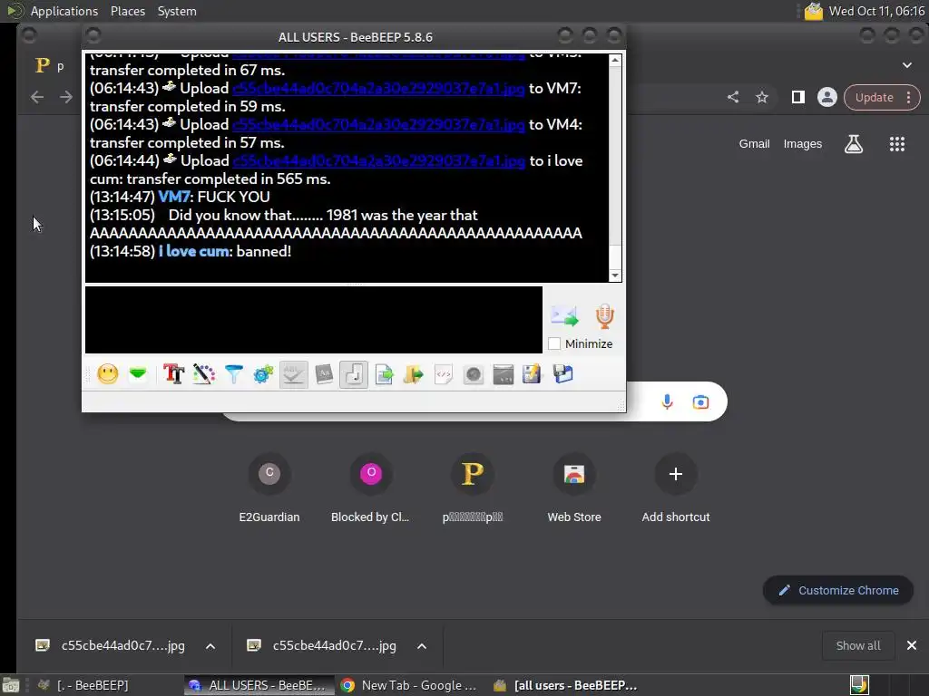Start voice search with microphone icon
The image size is (929, 696).
pos(667,402)
